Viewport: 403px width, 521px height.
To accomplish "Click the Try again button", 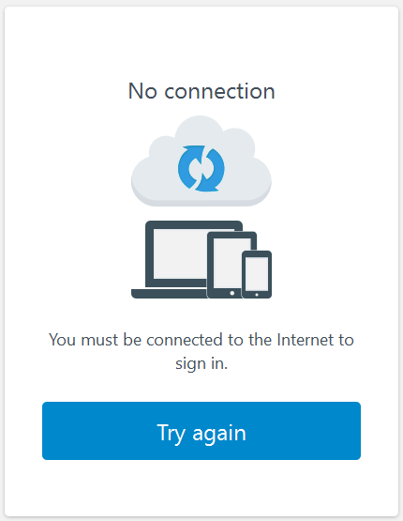I will tap(201, 431).
